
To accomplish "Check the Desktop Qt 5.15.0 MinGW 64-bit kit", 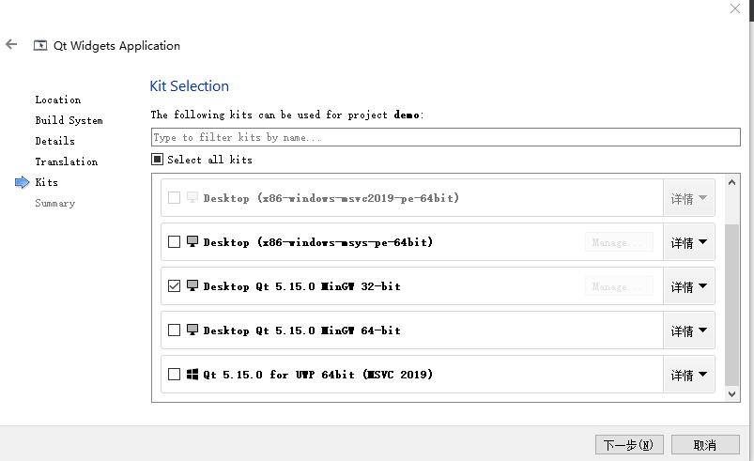I will point(174,330).
